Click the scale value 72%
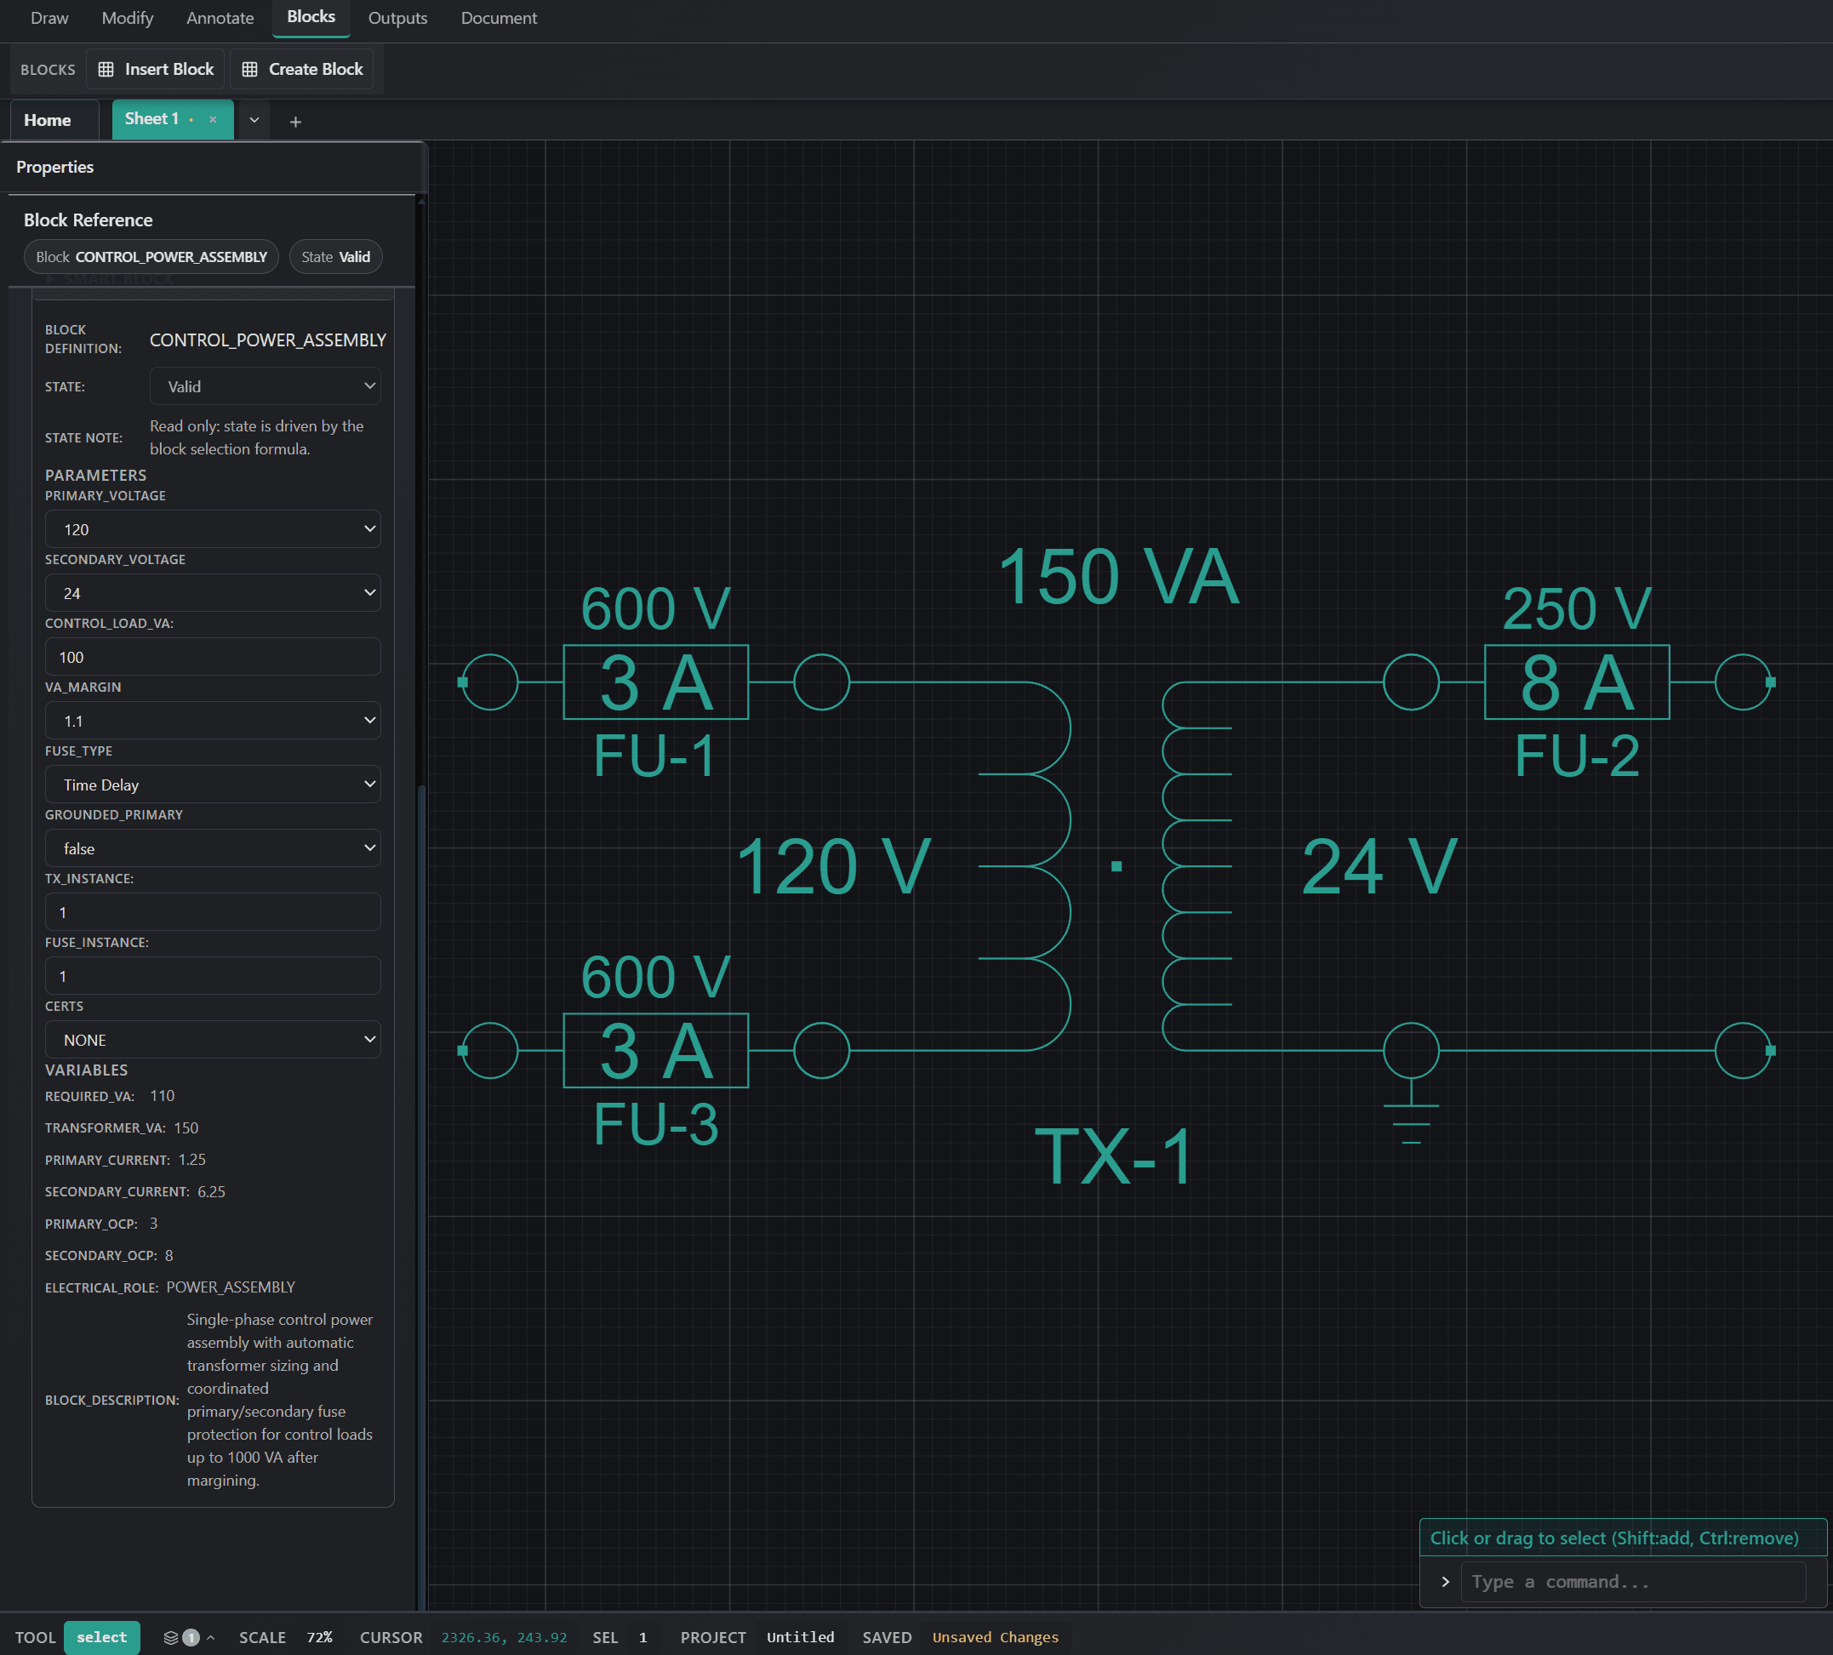The height and width of the screenshot is (1655, 1833). point(319,1638)
